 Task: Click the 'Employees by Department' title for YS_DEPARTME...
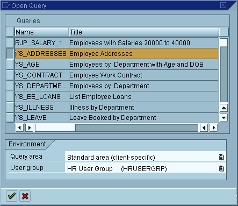144,86
